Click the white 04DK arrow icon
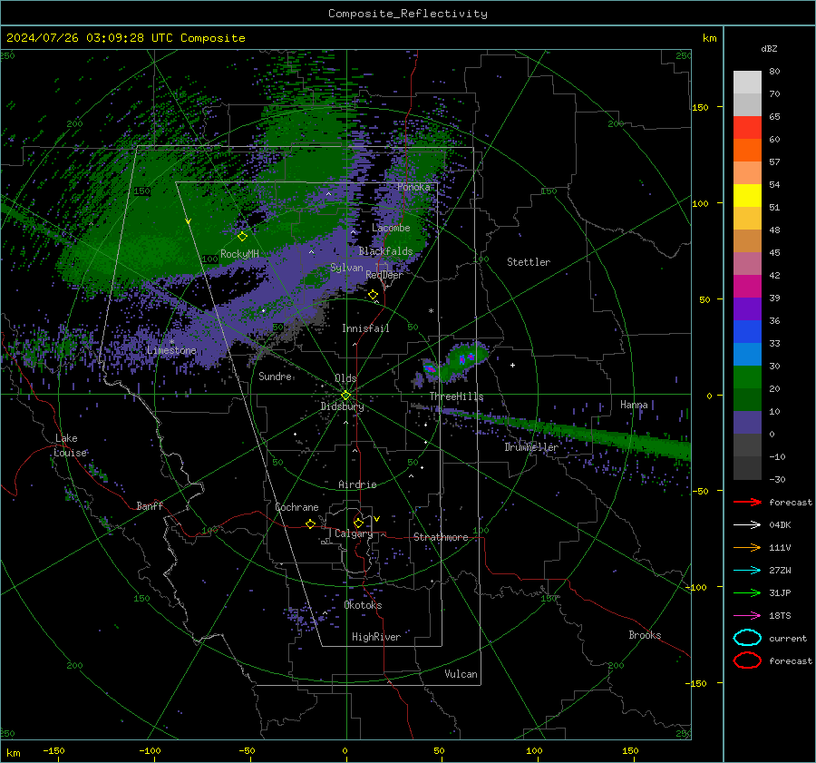 point(747,524)
